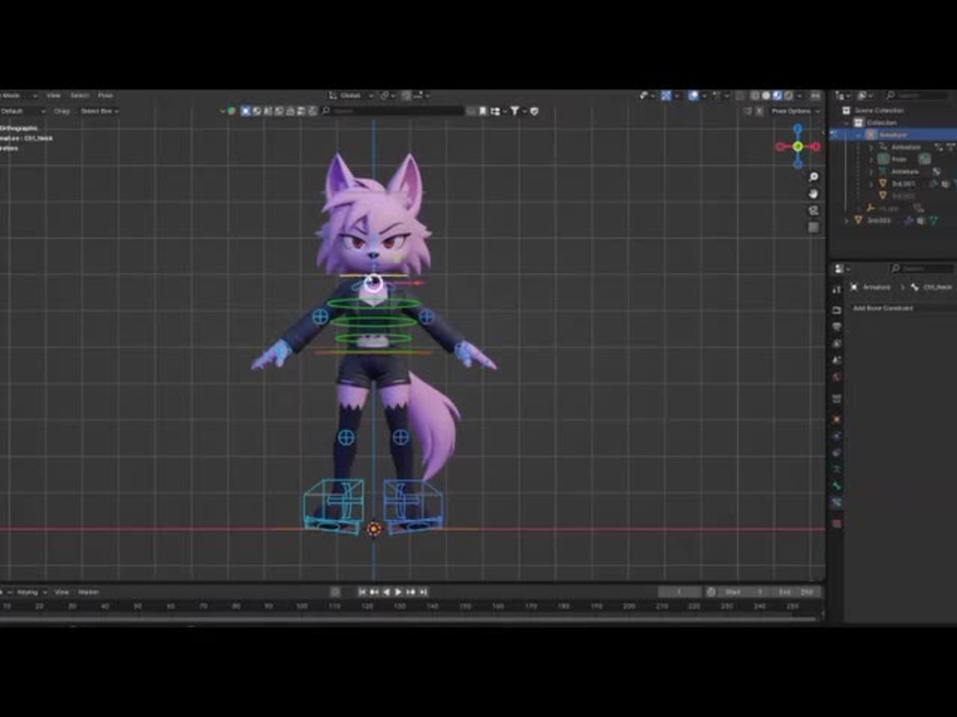
Task: Open the Output properties tab icon
Action: point(836,327)
